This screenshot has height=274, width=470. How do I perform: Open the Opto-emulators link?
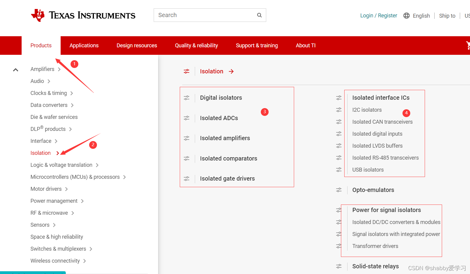(x=373, y=190)
